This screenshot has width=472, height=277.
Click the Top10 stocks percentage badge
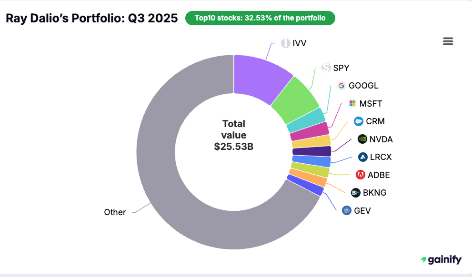coord(260,18)
